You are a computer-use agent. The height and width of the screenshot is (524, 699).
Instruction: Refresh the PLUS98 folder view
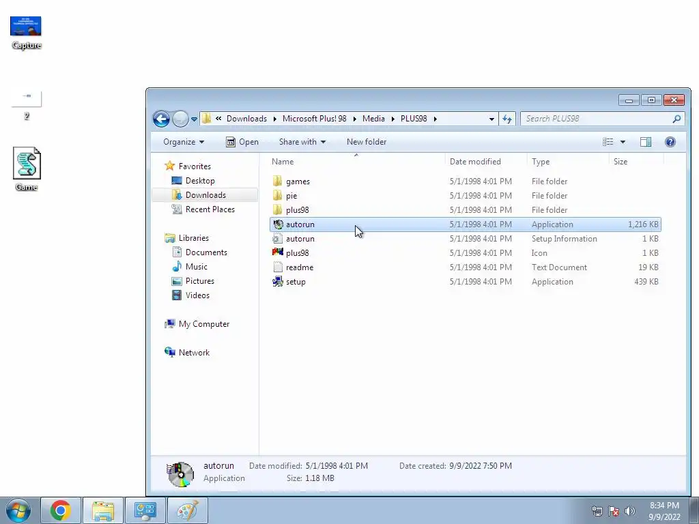(x=507, y=119)
